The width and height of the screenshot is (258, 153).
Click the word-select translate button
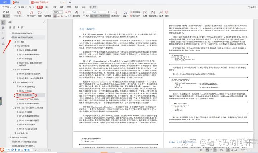[135, 12]
